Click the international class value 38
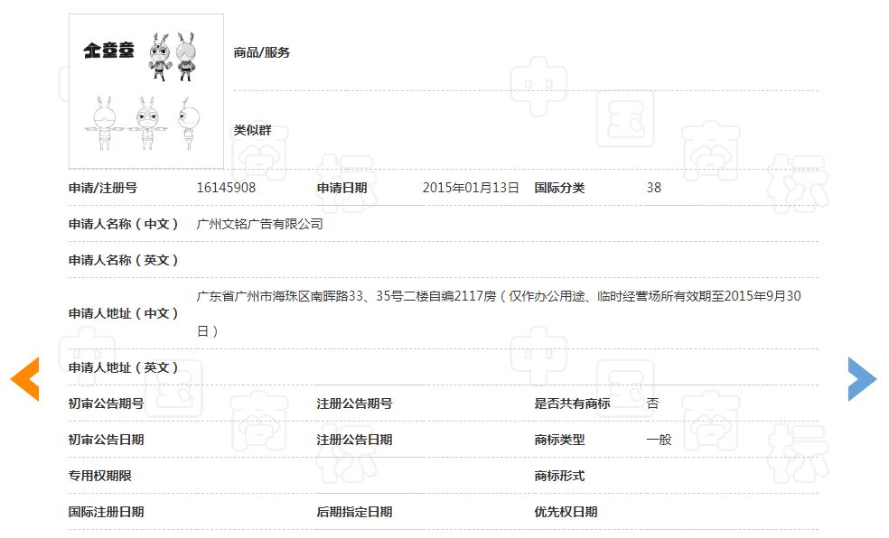The image size is (889, 538). pyautogui.click(x=653, y=188)
